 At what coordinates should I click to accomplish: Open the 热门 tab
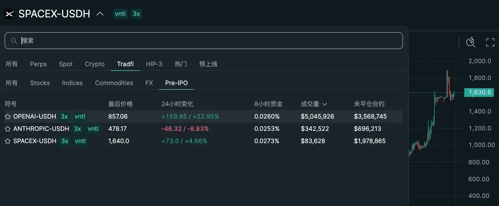click(x=181, y=64)
